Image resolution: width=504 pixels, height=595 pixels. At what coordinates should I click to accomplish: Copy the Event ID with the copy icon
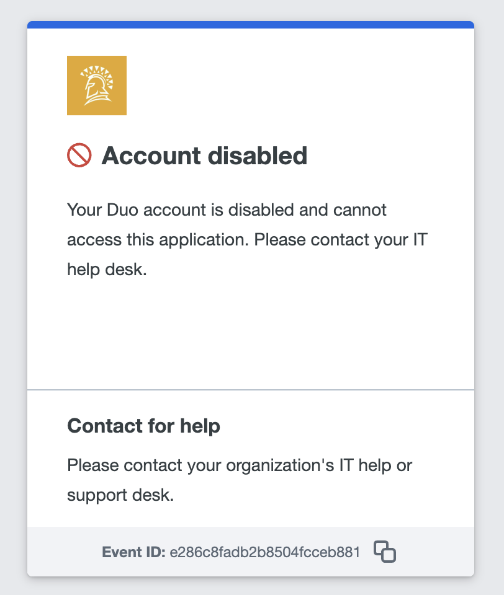(385, 552)
